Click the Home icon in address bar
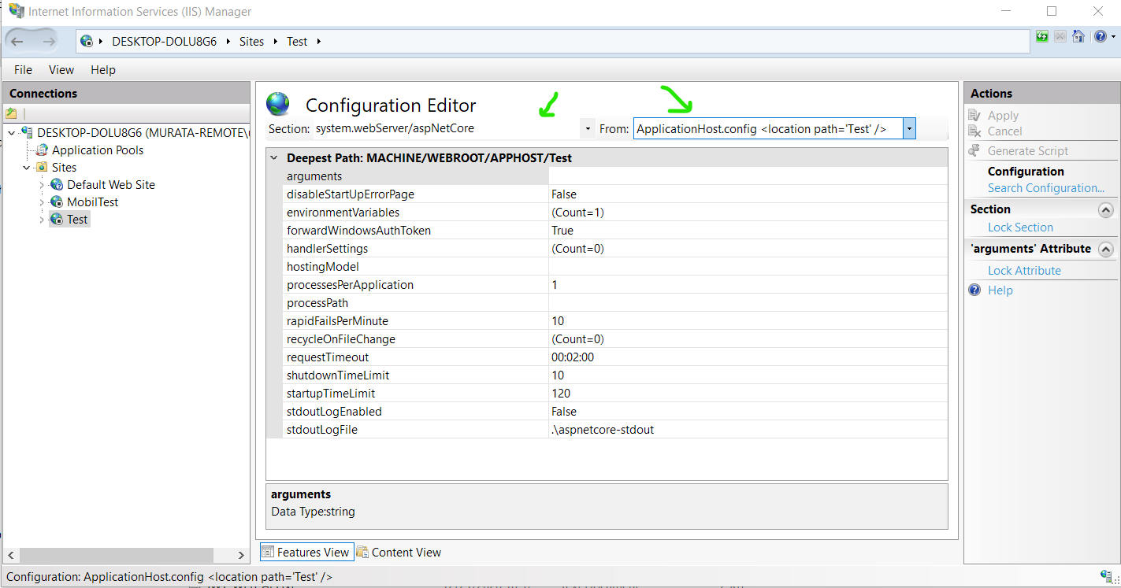The height and width of the screenshot is (588, 1121). 1078,36
